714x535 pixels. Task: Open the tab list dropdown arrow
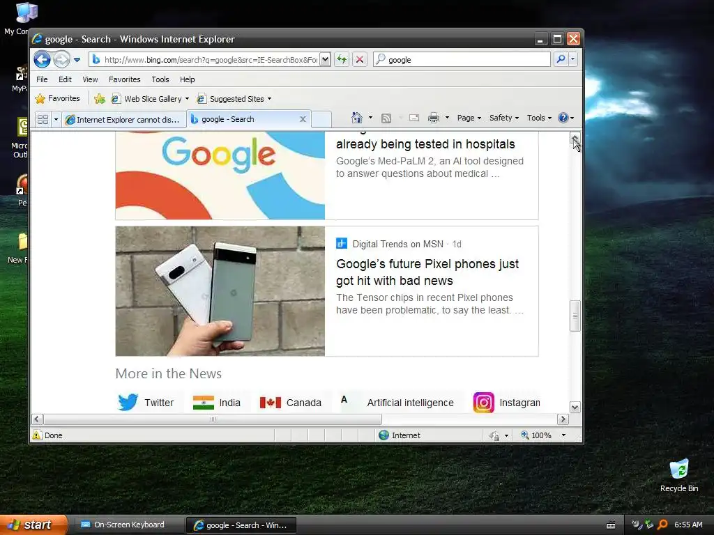56,119
